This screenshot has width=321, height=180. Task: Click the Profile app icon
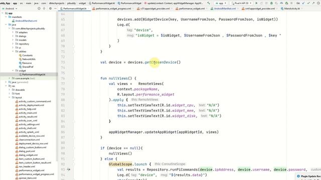pyautogui.click(x=281, y=3)
